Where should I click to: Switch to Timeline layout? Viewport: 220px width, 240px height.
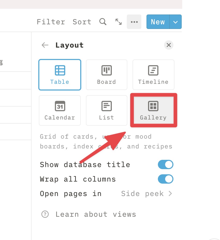(x=153, y=75)
